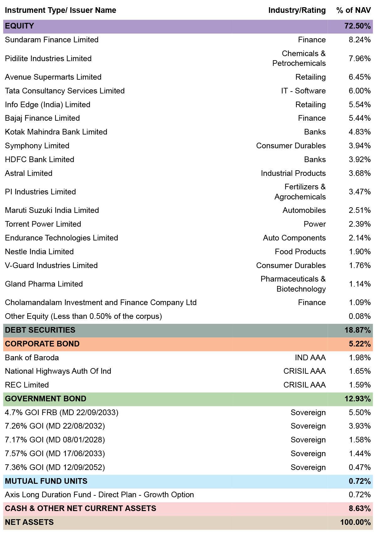375x533 pixels.
Task: Select the DEBT SECURITIES header row
Action: tap(188, 330)
